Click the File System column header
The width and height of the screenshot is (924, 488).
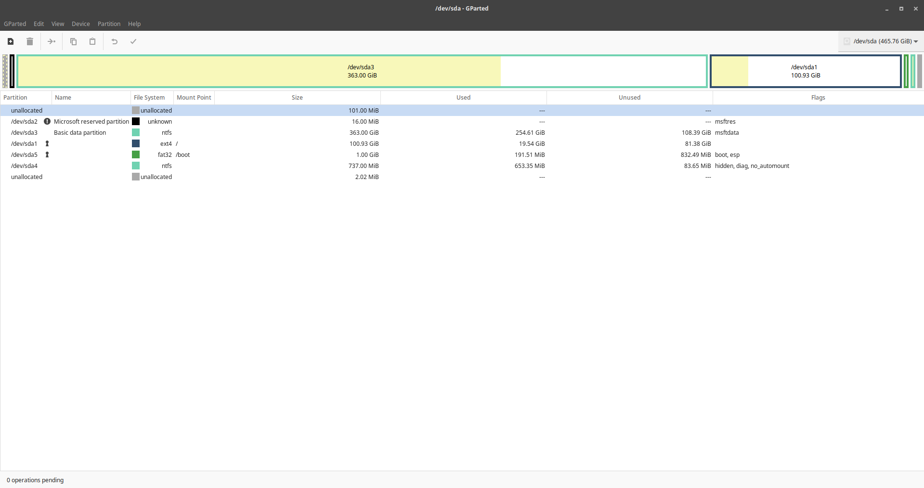coord(149,97)
